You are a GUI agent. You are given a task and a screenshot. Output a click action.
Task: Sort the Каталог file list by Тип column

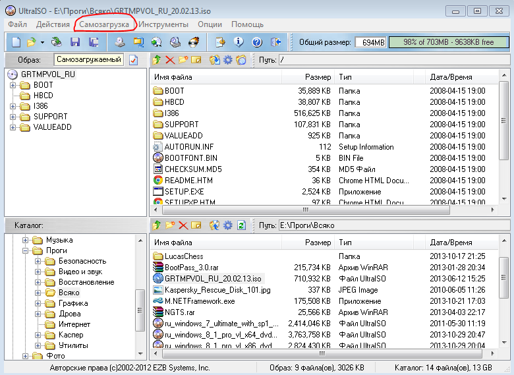coord(374,243)
